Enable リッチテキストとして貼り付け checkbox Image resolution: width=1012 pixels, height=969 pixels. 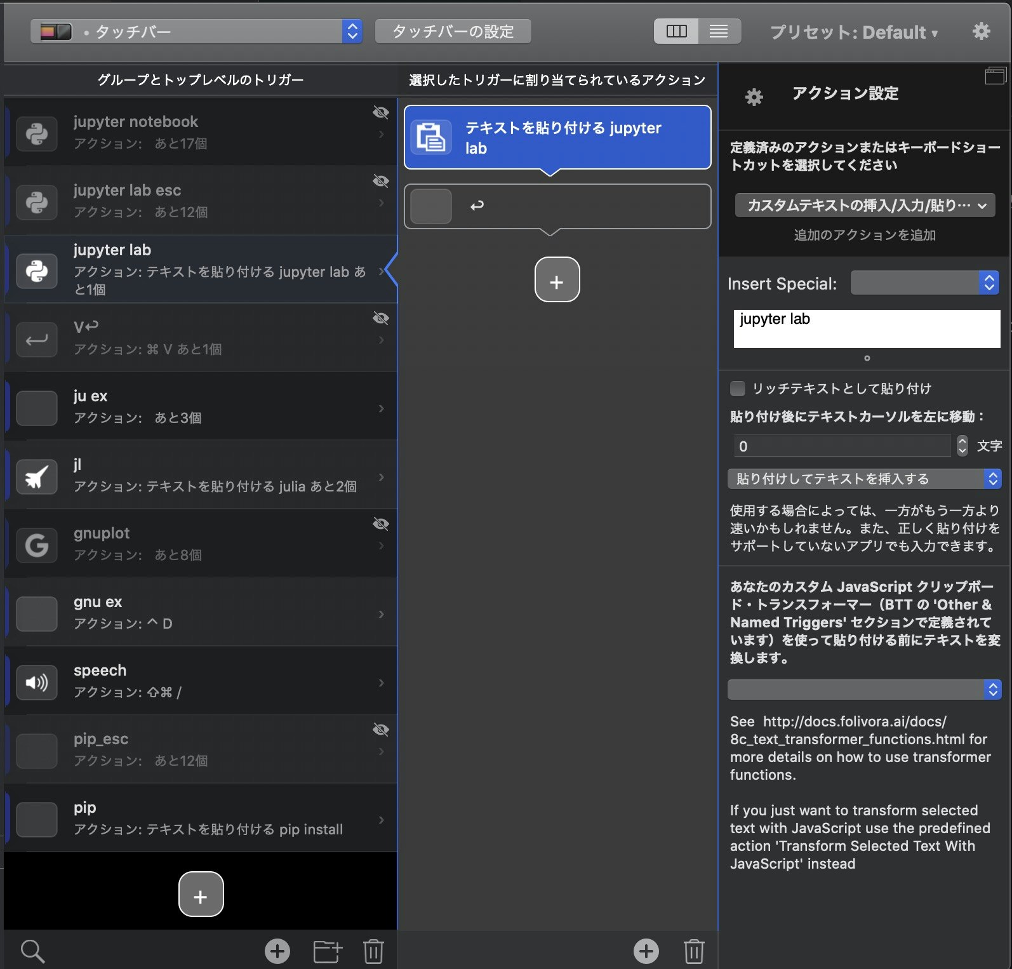click(x=738, y=388)
